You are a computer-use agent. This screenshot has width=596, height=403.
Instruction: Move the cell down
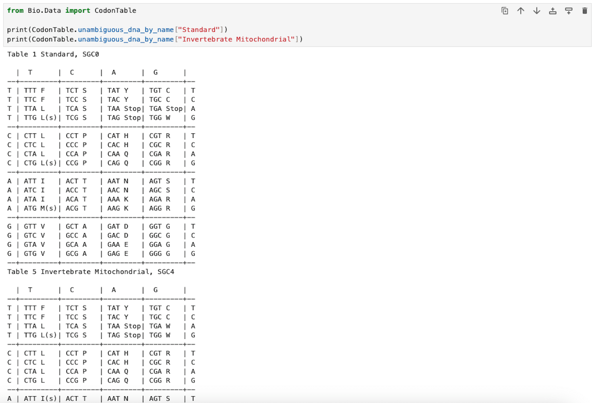coord(536,11)
